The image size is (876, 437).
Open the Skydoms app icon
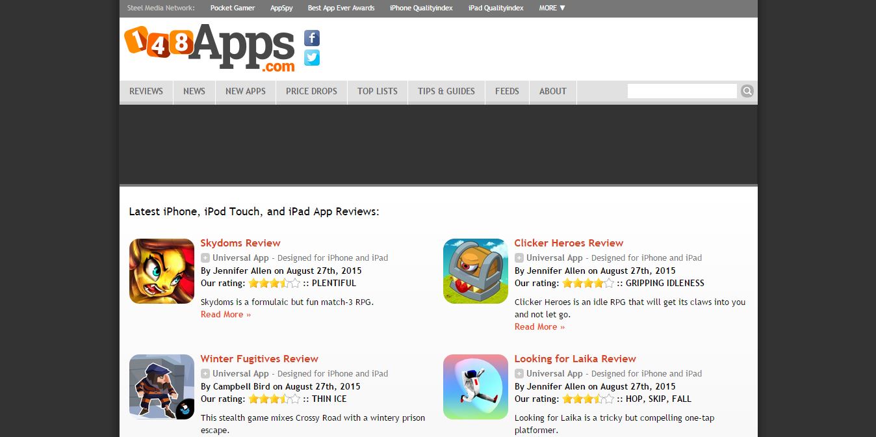coord(162,271)
